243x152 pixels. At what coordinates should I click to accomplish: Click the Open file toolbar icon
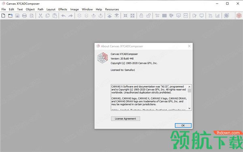point(10,15)
